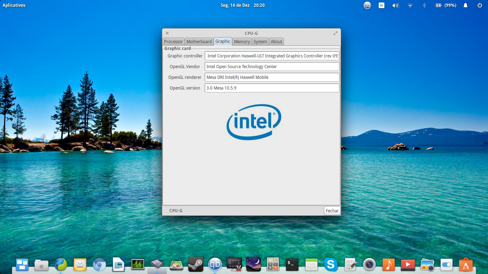Viewport: 488px width, 274px height.
Task: Launch Steam from the dock
Action: pyautogui.click(x=196, y=264)
